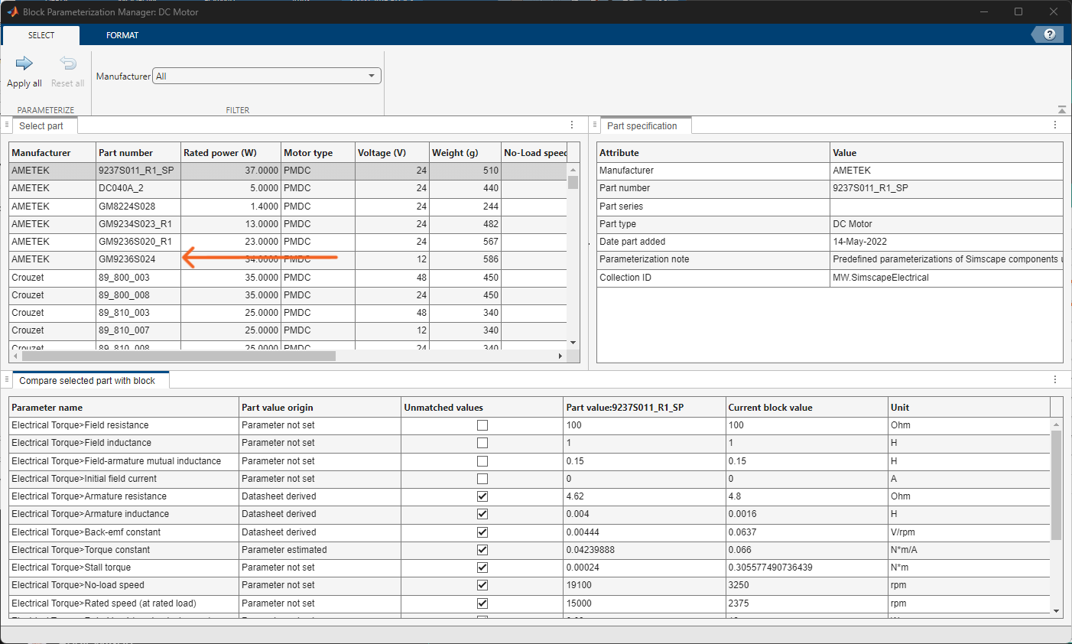
Task: Open the Select part panel options menu
Action: point(572,125)
